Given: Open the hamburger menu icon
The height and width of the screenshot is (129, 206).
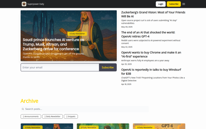Looking at the screenshot, I should [184, 4].
